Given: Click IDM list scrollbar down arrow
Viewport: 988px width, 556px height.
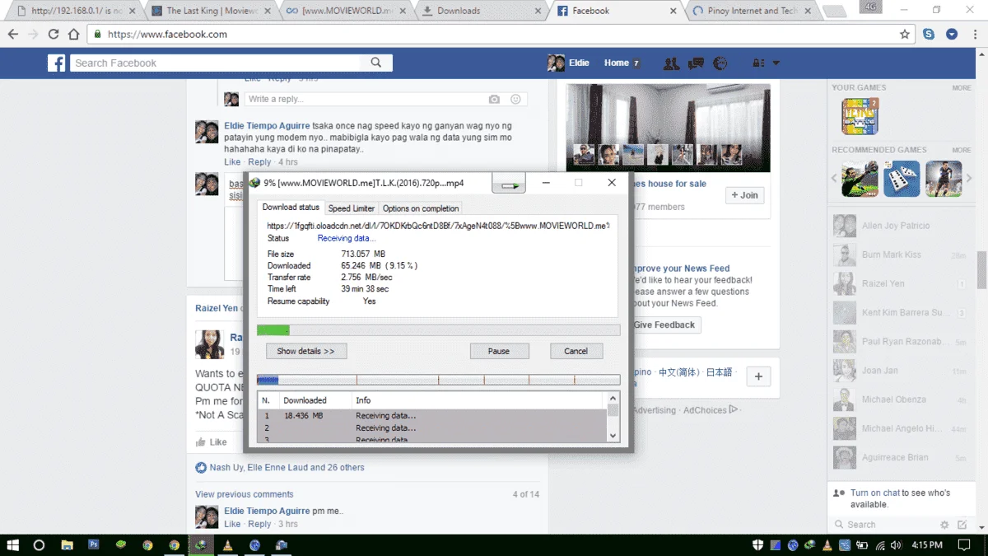Looking at the screenshot, I should (x=613, y=436).
